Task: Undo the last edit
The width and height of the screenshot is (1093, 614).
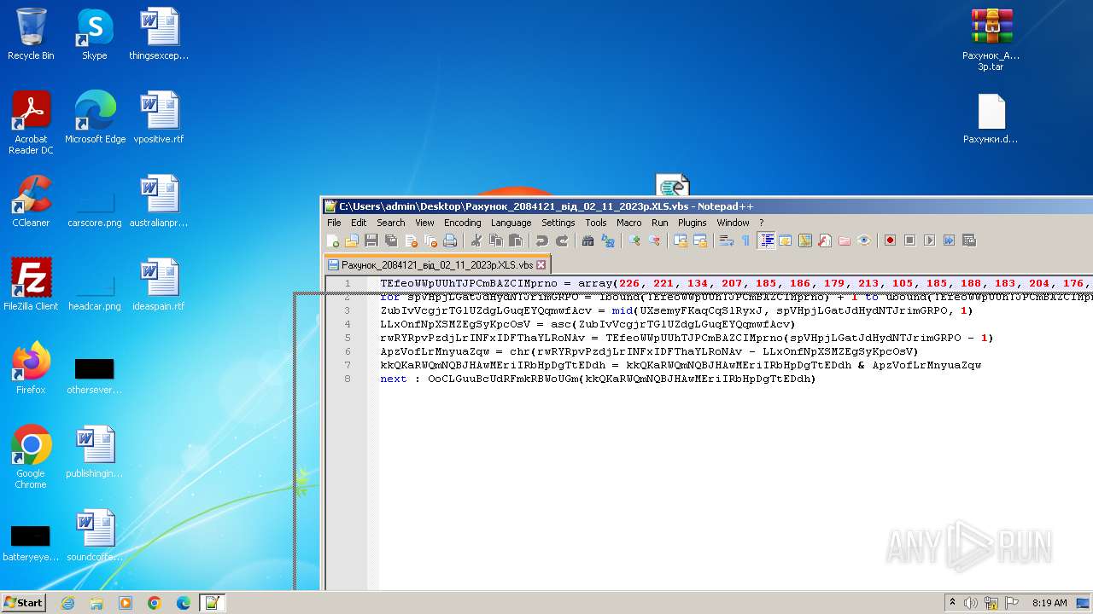Action: [541, 240]
